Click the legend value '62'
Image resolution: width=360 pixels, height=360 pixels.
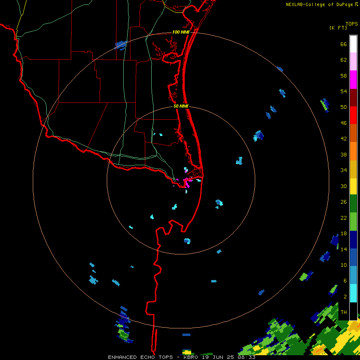344,60
